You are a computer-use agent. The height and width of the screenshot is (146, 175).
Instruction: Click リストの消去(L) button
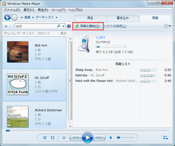[x=115, y=26]
